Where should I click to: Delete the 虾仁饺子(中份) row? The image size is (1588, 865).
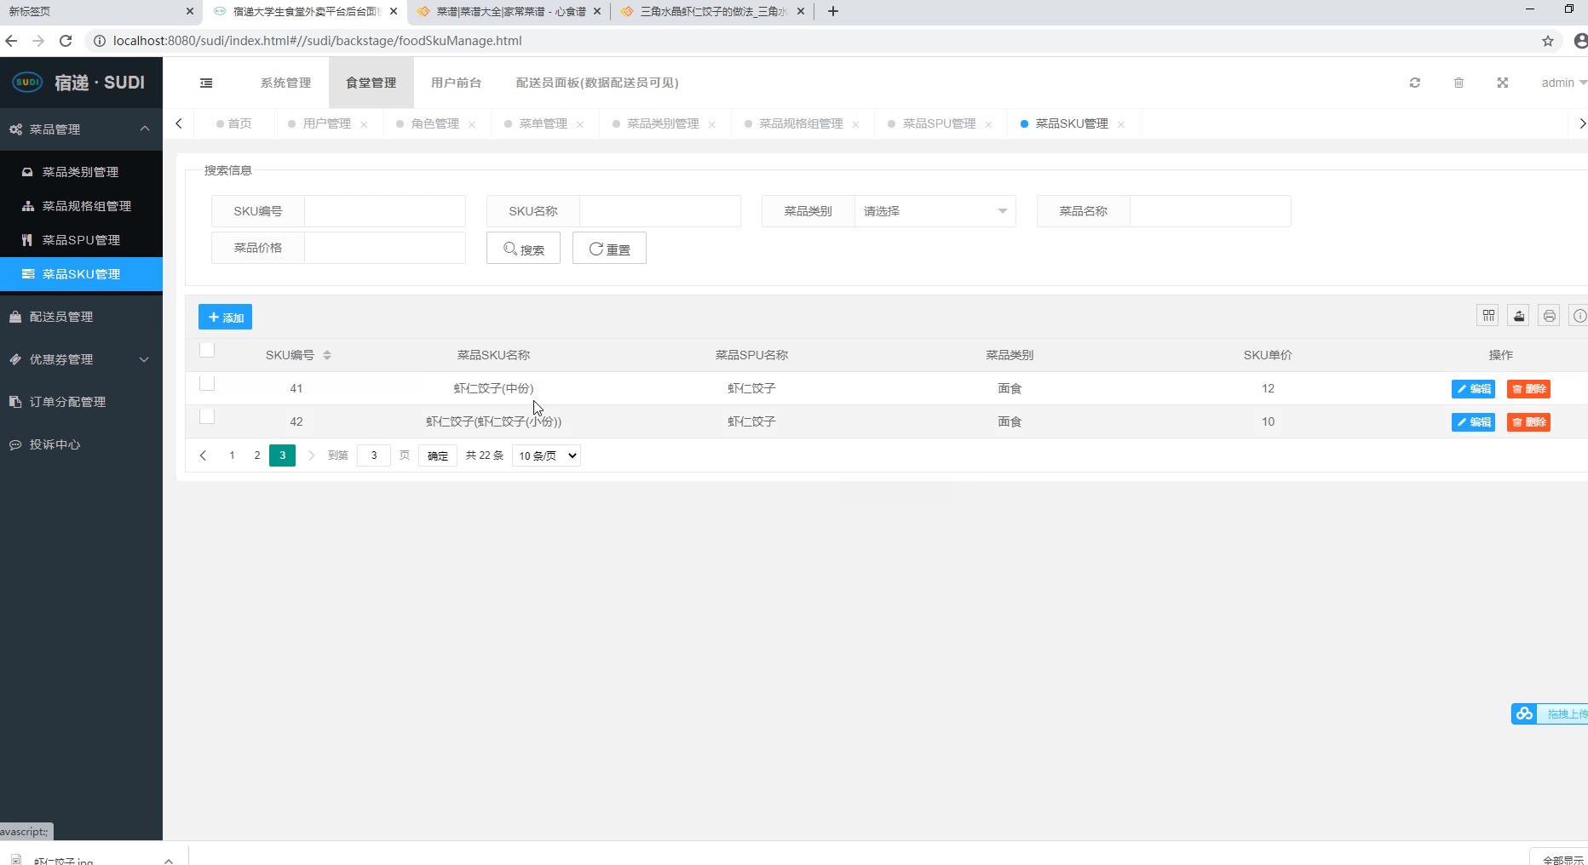click(1528, 389)
